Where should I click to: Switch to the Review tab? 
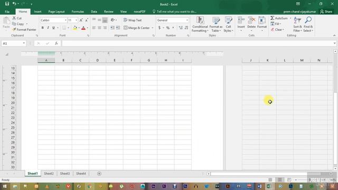coord(109,12)
